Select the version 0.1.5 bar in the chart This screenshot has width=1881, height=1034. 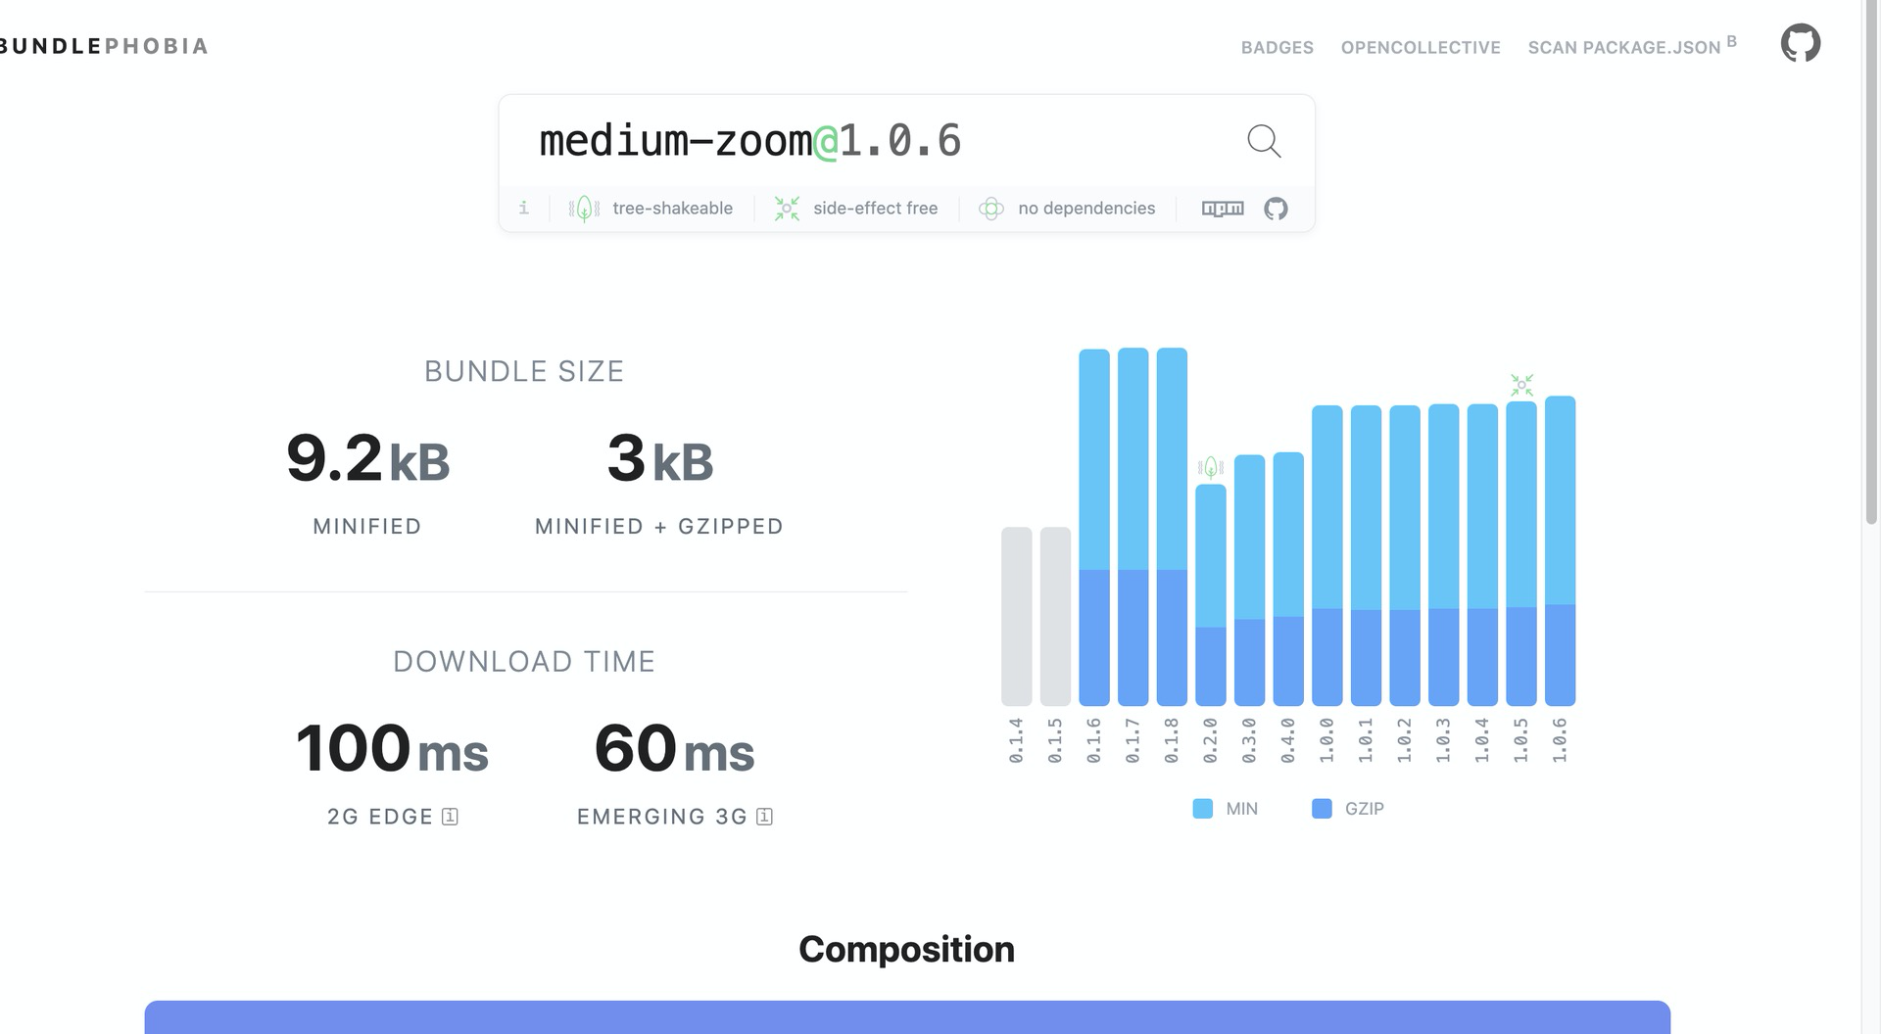pyautogui.click(x=1055, y=616)
